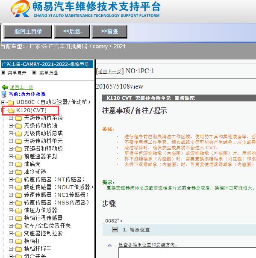This screenshot has width=256, height=258.
Task: Expand the 无级传动桥系统 node
Action: (x=11, y=118)
